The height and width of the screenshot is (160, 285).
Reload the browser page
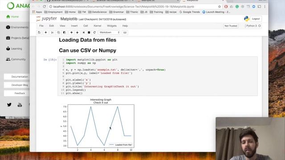tap(45, 7)
